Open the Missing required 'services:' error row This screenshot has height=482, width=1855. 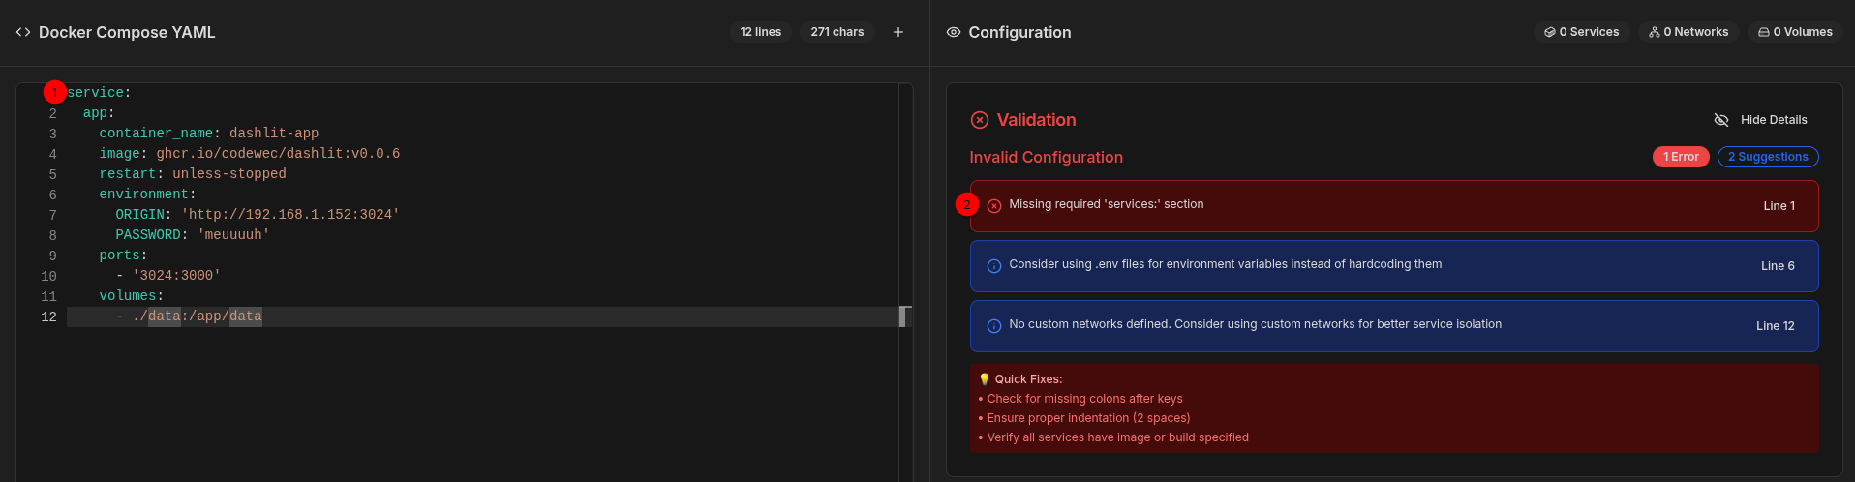pos(1394,206)
